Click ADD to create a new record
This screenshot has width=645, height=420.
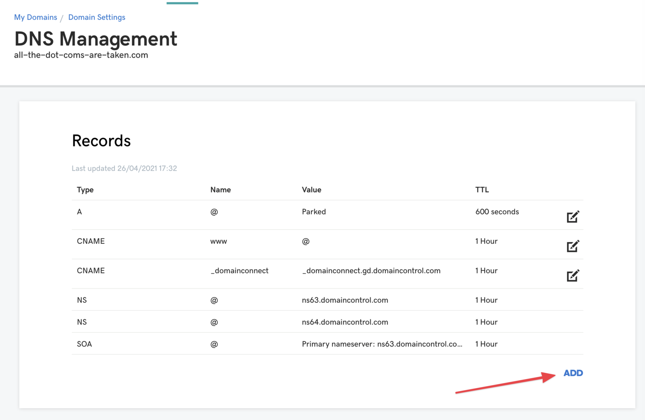click(x=573, y=373)
